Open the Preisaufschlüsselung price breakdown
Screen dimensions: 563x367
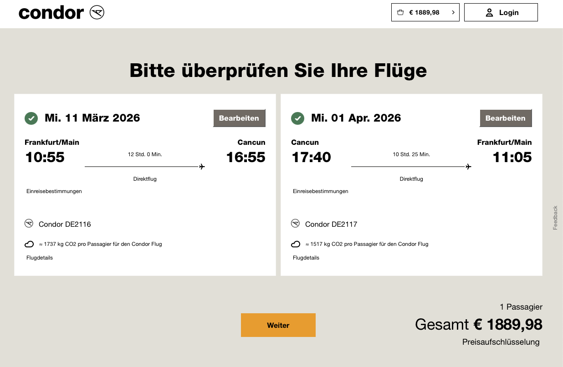pos(501,342)
